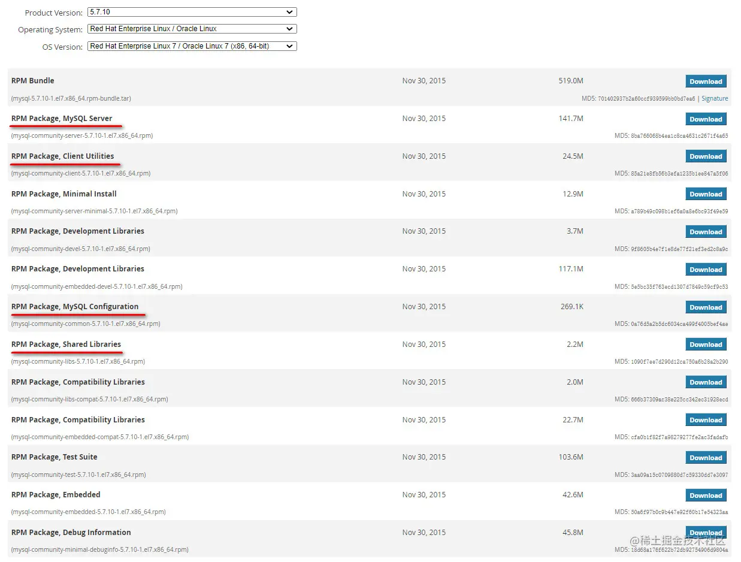Viewport: 741px width, 562px height.
Task: Click 'RPM Package, Embedded' title
Action: [x=56, y=495]
